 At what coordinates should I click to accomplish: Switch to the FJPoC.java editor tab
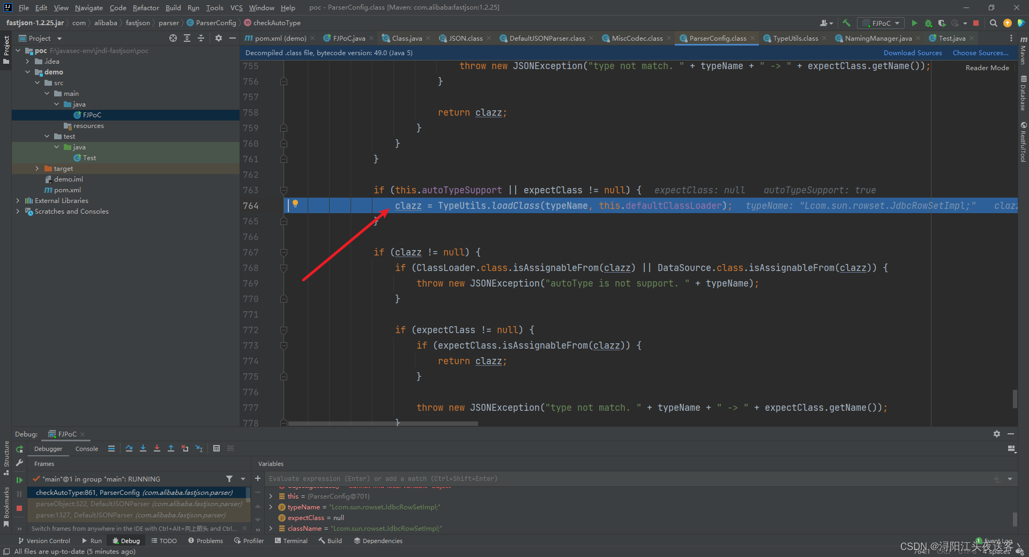coord(348,38)
